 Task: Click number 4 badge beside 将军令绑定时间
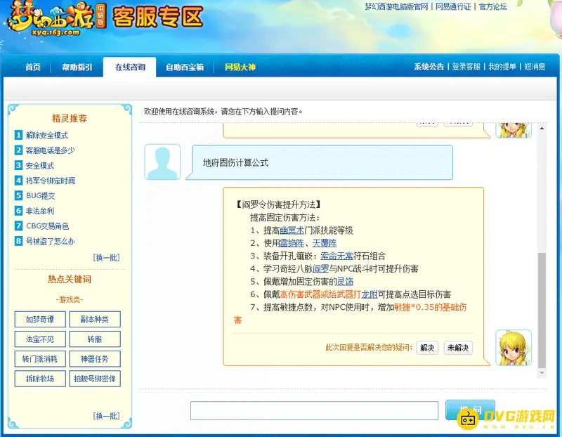tap(19, 181)
